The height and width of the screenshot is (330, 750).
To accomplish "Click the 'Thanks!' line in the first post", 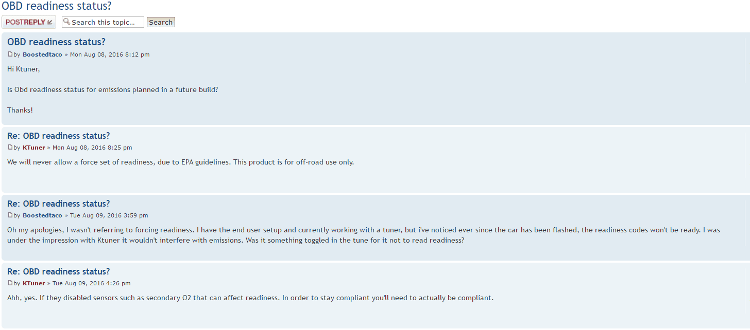I will pos(20,110).
